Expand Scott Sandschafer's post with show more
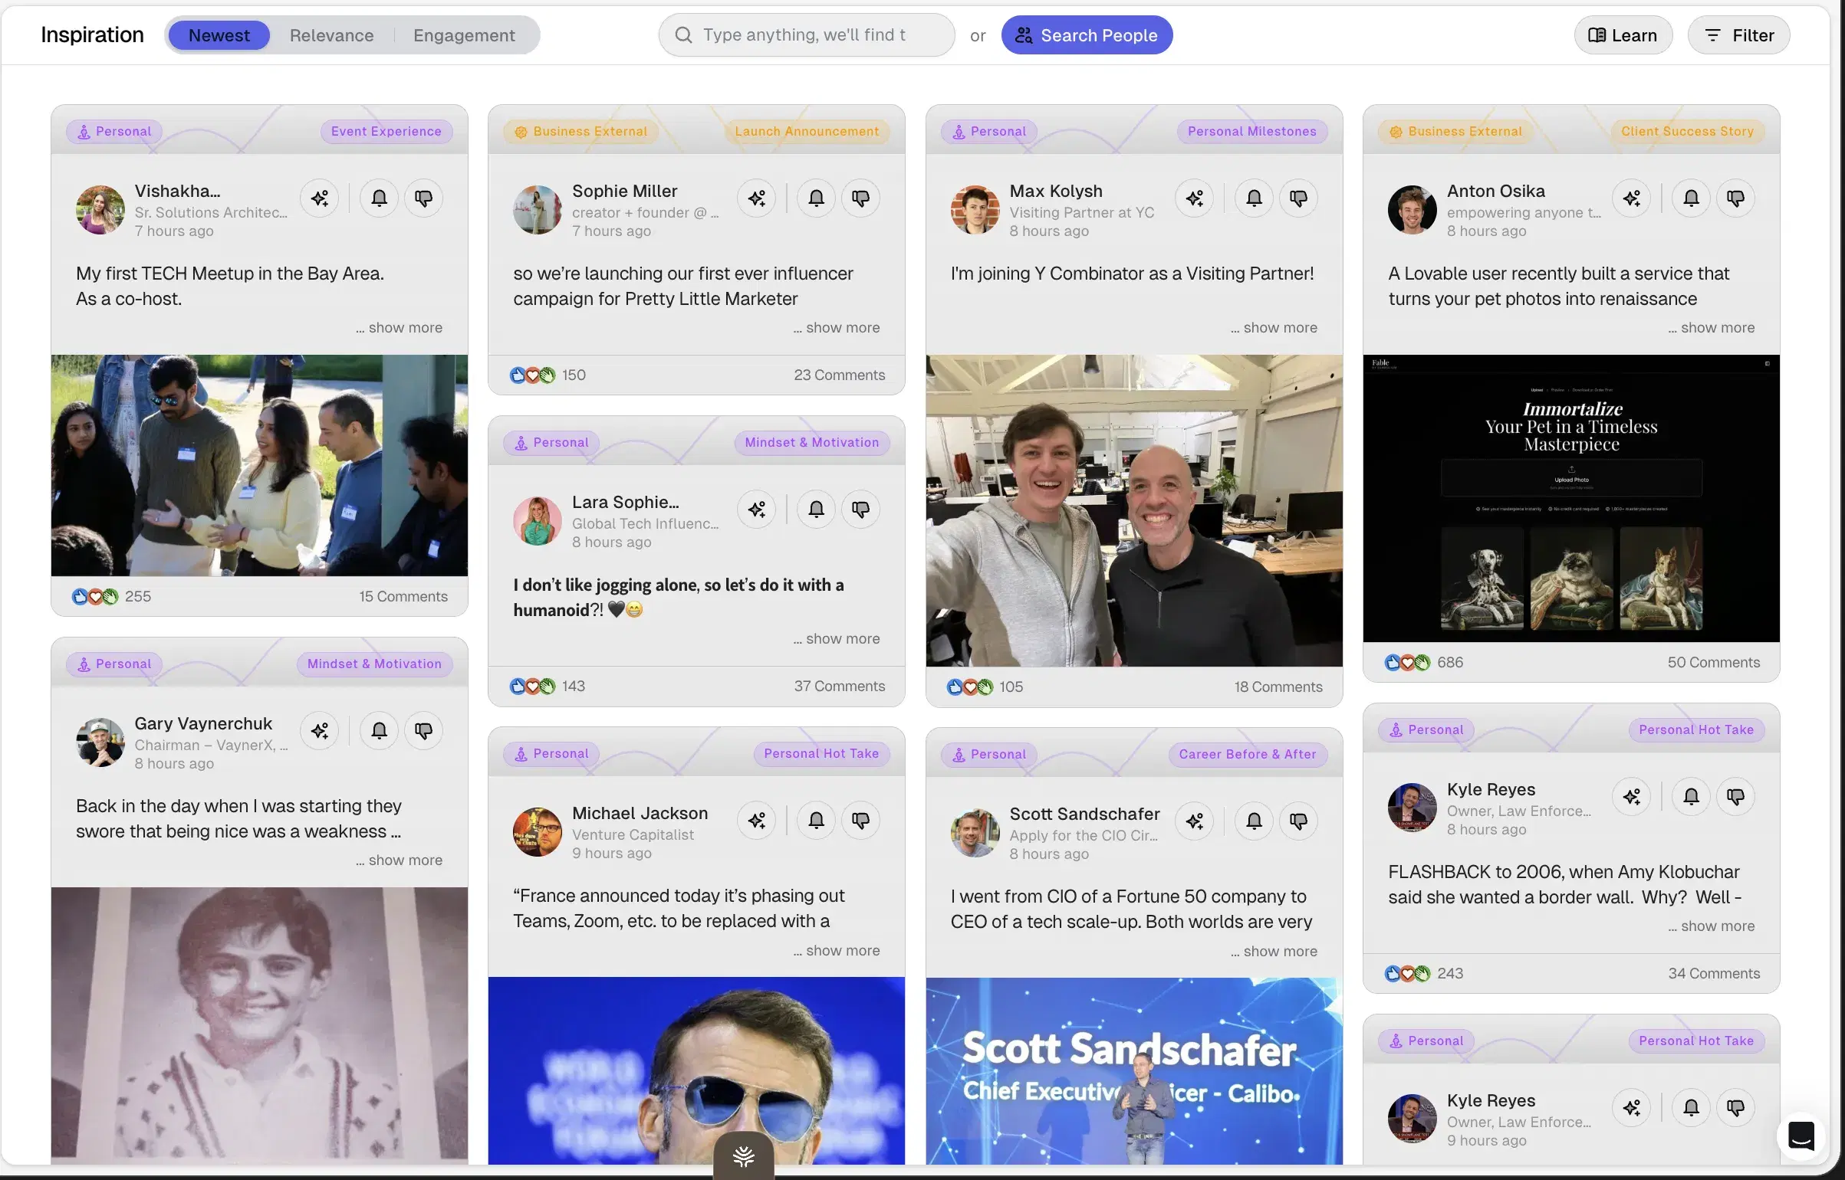The height and width of the screenshot is (1180, 1845). point(1274,952)
